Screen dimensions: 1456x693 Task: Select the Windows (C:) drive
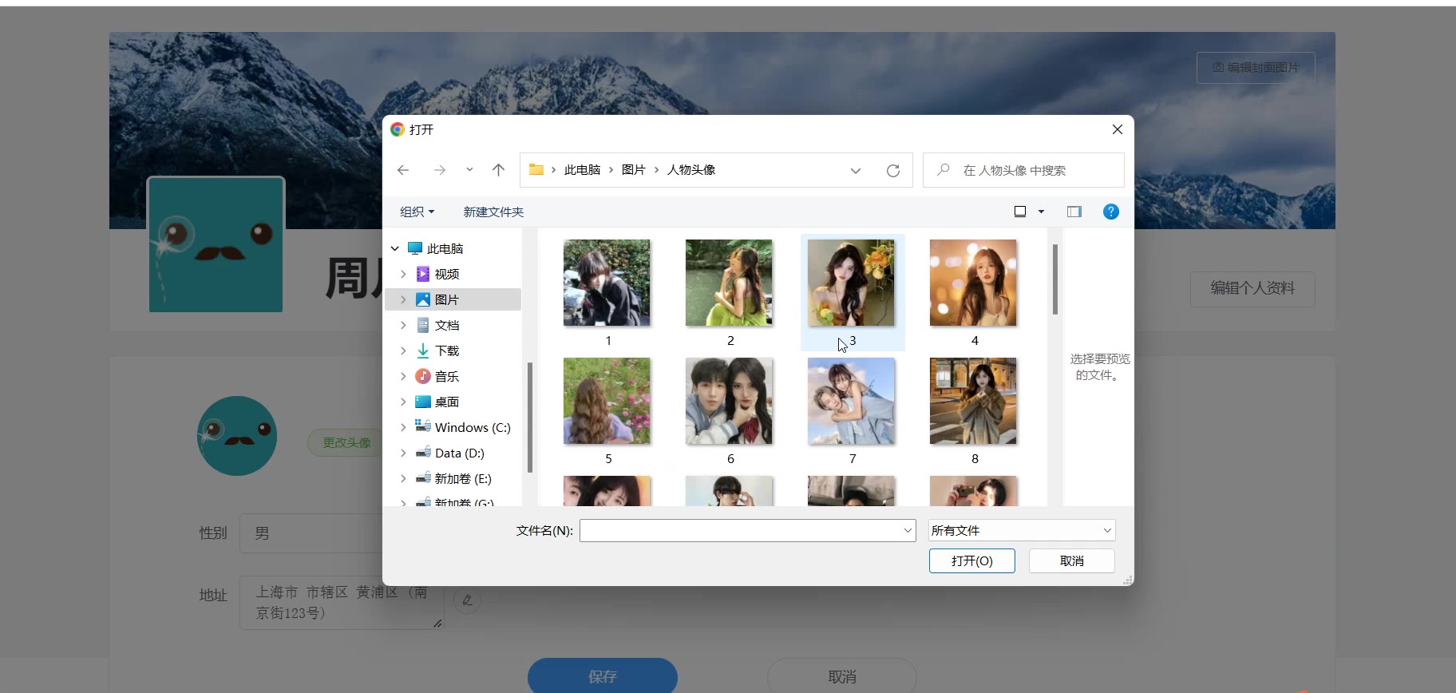tap(472, 428)
